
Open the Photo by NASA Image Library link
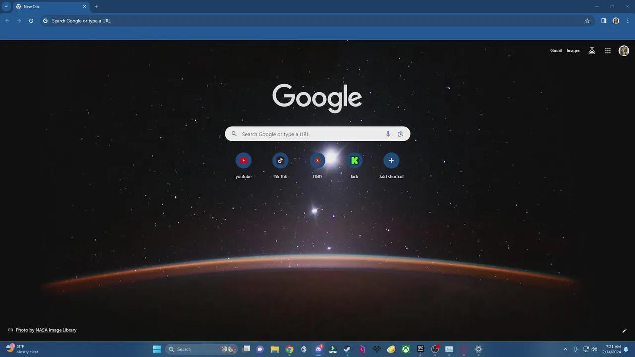[x=46, y=330]
